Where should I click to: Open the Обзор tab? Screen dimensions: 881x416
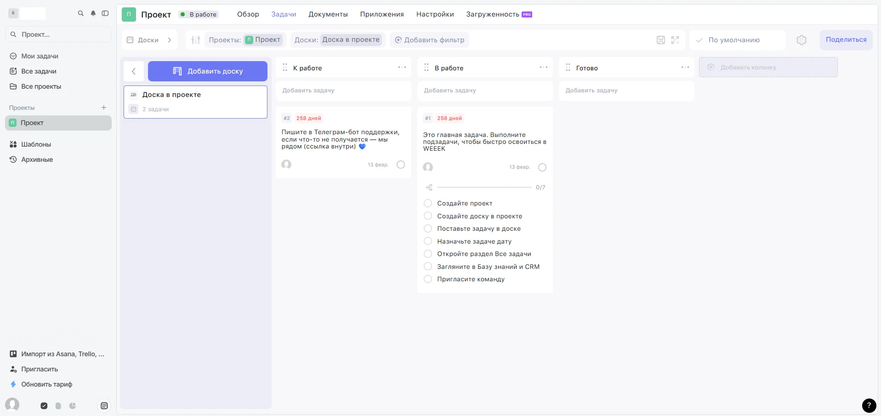[x=248, y=14]
